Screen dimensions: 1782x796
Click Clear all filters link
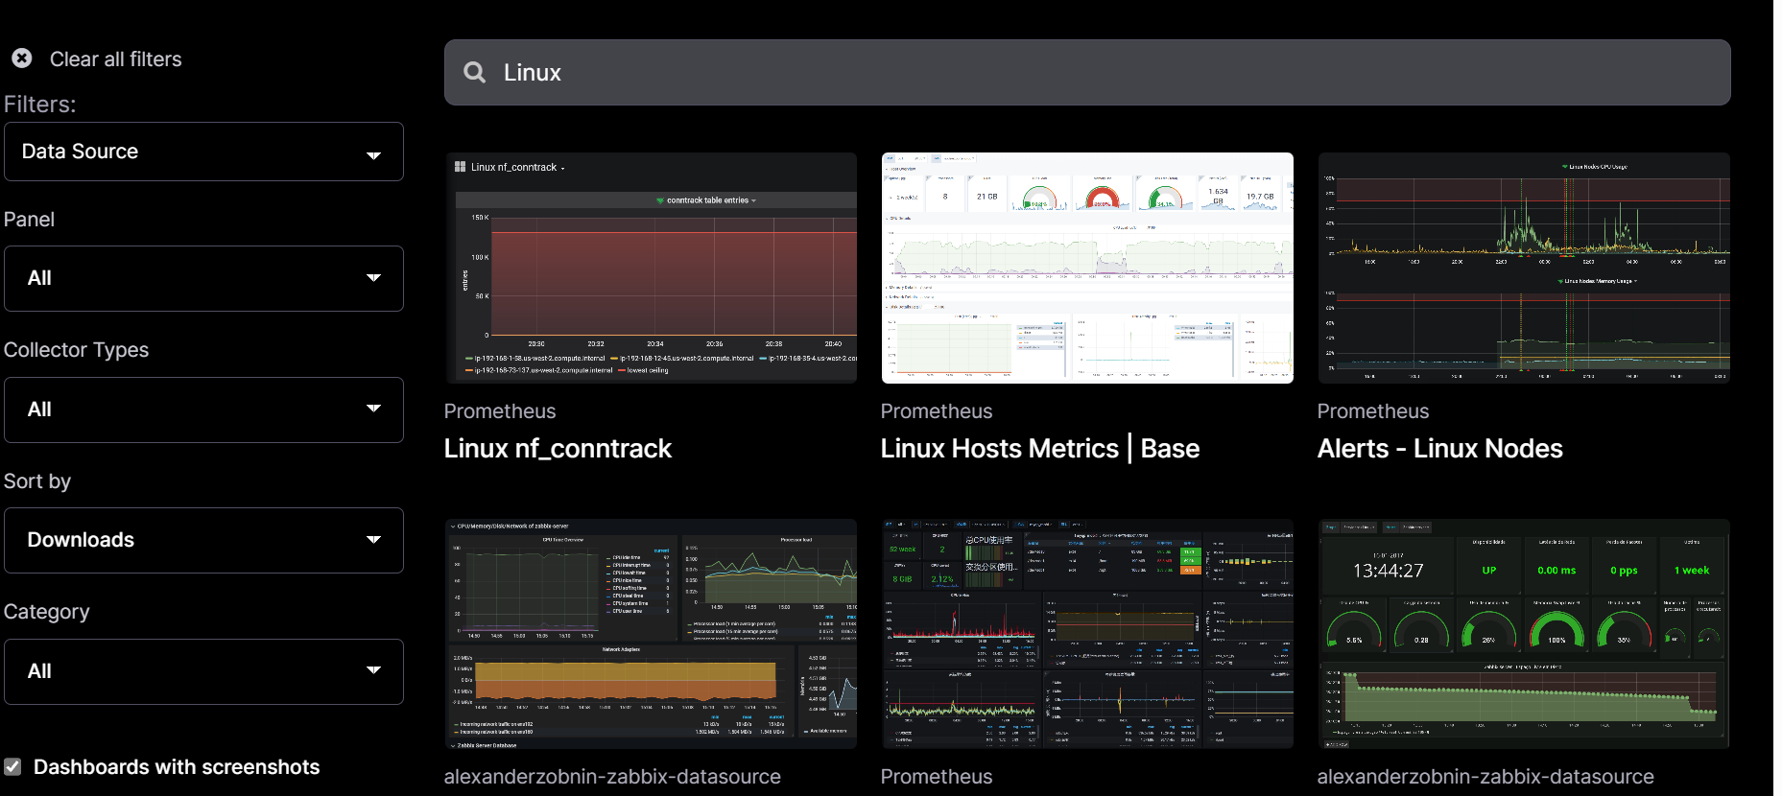(x=115, y=59)
